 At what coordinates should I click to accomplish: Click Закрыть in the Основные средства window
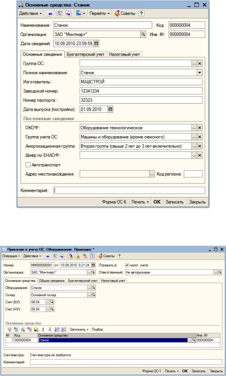[197, 202]
